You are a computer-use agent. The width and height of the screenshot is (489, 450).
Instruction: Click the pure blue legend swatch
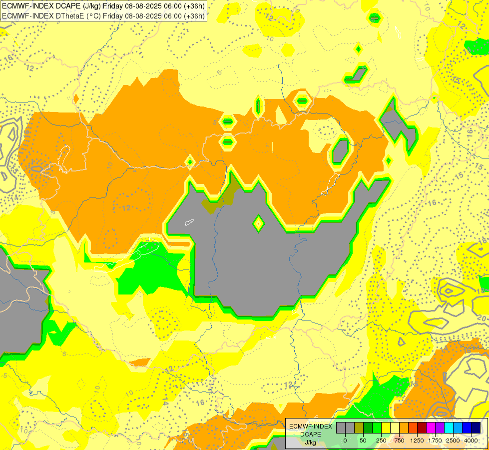click(x=467, y=427)
